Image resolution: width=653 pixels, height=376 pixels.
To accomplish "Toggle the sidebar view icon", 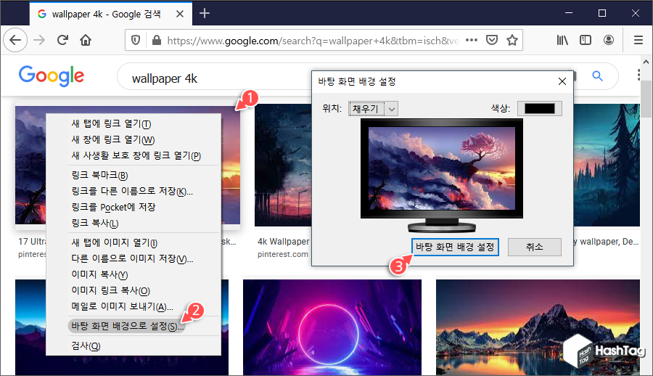I will point(586,40).
